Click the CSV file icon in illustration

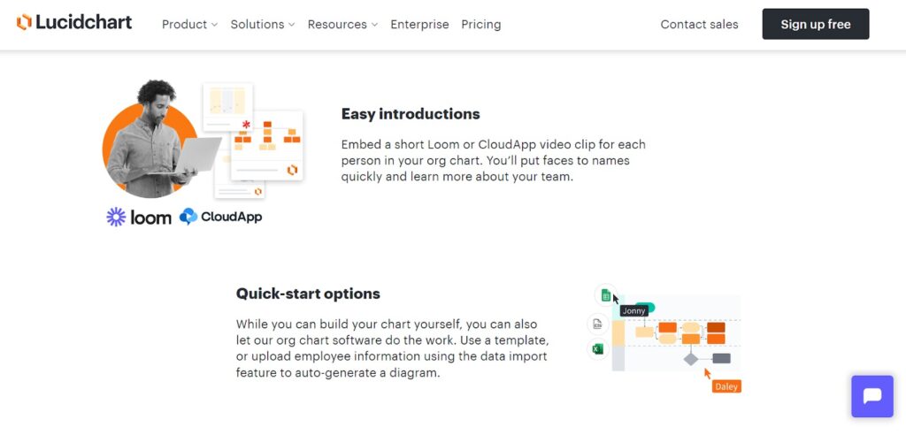click(x=598, y=324)
